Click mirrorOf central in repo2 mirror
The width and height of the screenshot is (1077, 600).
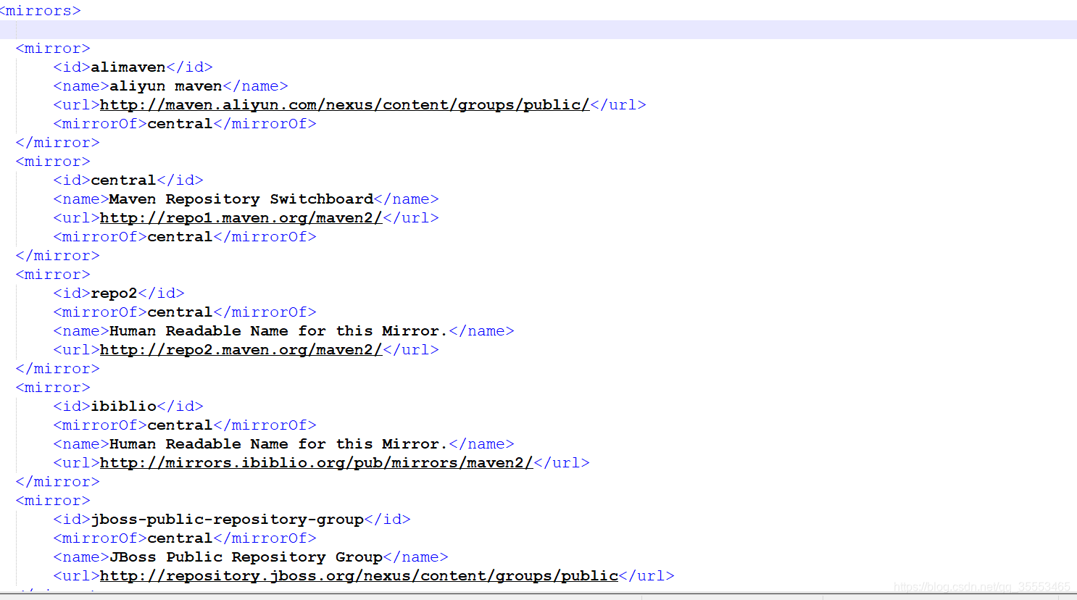point(180,312)
